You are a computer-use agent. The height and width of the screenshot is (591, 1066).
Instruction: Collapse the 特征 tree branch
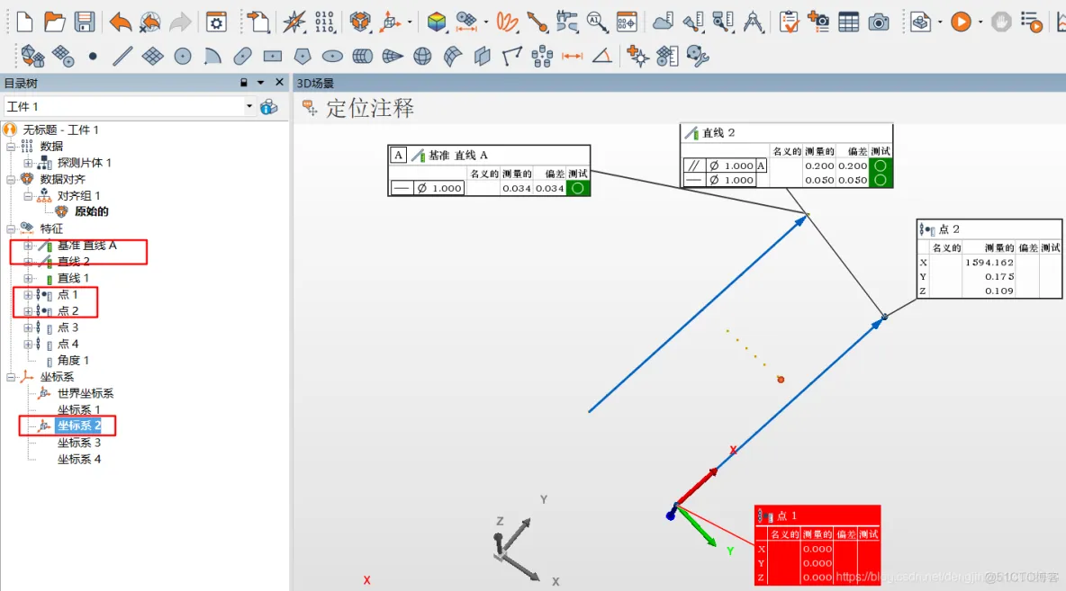pyautogui.click(x=11, y=228)
